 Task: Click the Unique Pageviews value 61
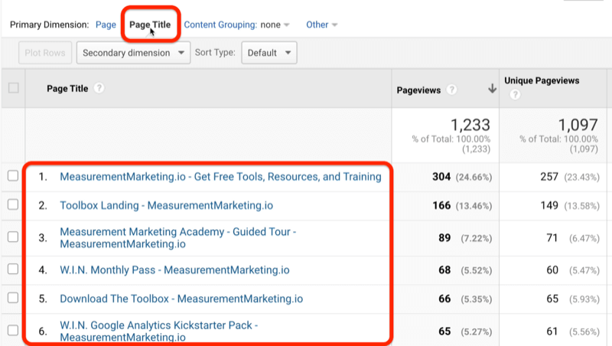tap(552, 331)
